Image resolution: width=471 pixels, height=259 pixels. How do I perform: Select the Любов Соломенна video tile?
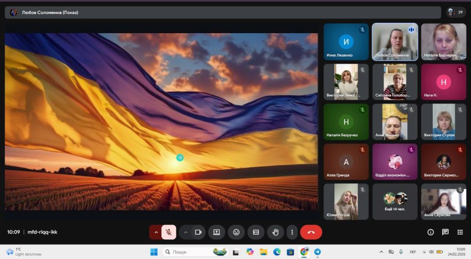click(394, 42)
